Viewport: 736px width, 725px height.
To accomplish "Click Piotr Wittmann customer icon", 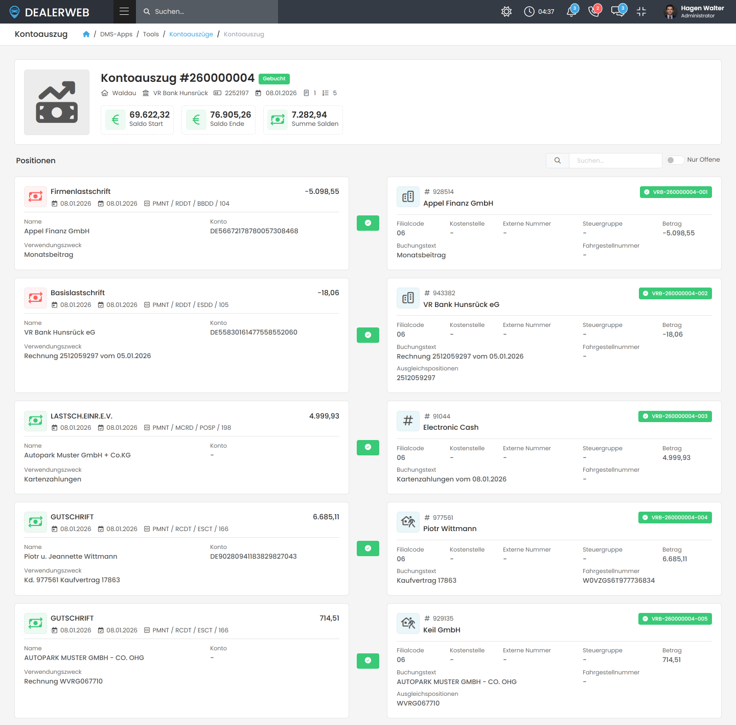I will 408,522.
